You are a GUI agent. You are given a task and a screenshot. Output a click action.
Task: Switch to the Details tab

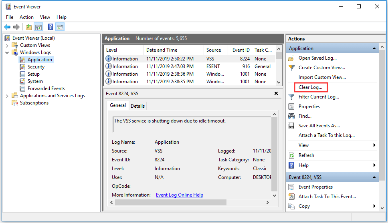pos(137,106)
